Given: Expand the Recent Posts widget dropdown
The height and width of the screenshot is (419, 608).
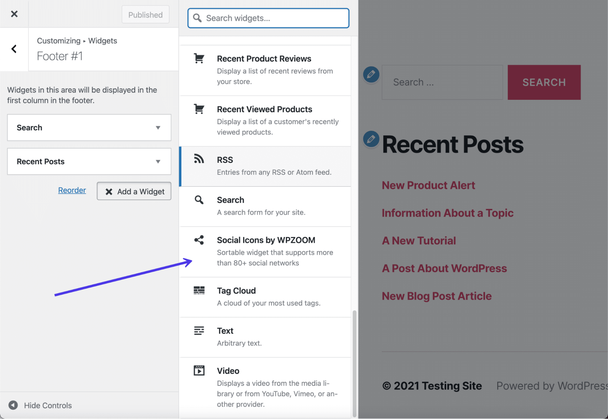Looking at the screenshot, I should point(158,161).
